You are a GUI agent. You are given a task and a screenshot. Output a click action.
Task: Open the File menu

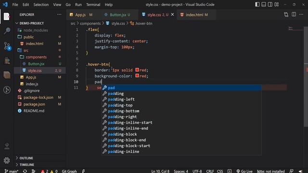pos(15,4)
